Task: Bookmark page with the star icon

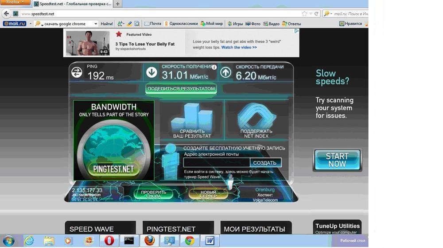Action: [304, 14]
